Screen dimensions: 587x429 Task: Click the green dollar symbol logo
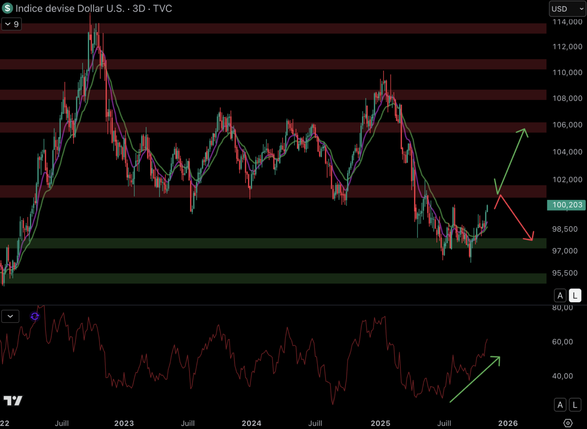[x=7, y=8]
